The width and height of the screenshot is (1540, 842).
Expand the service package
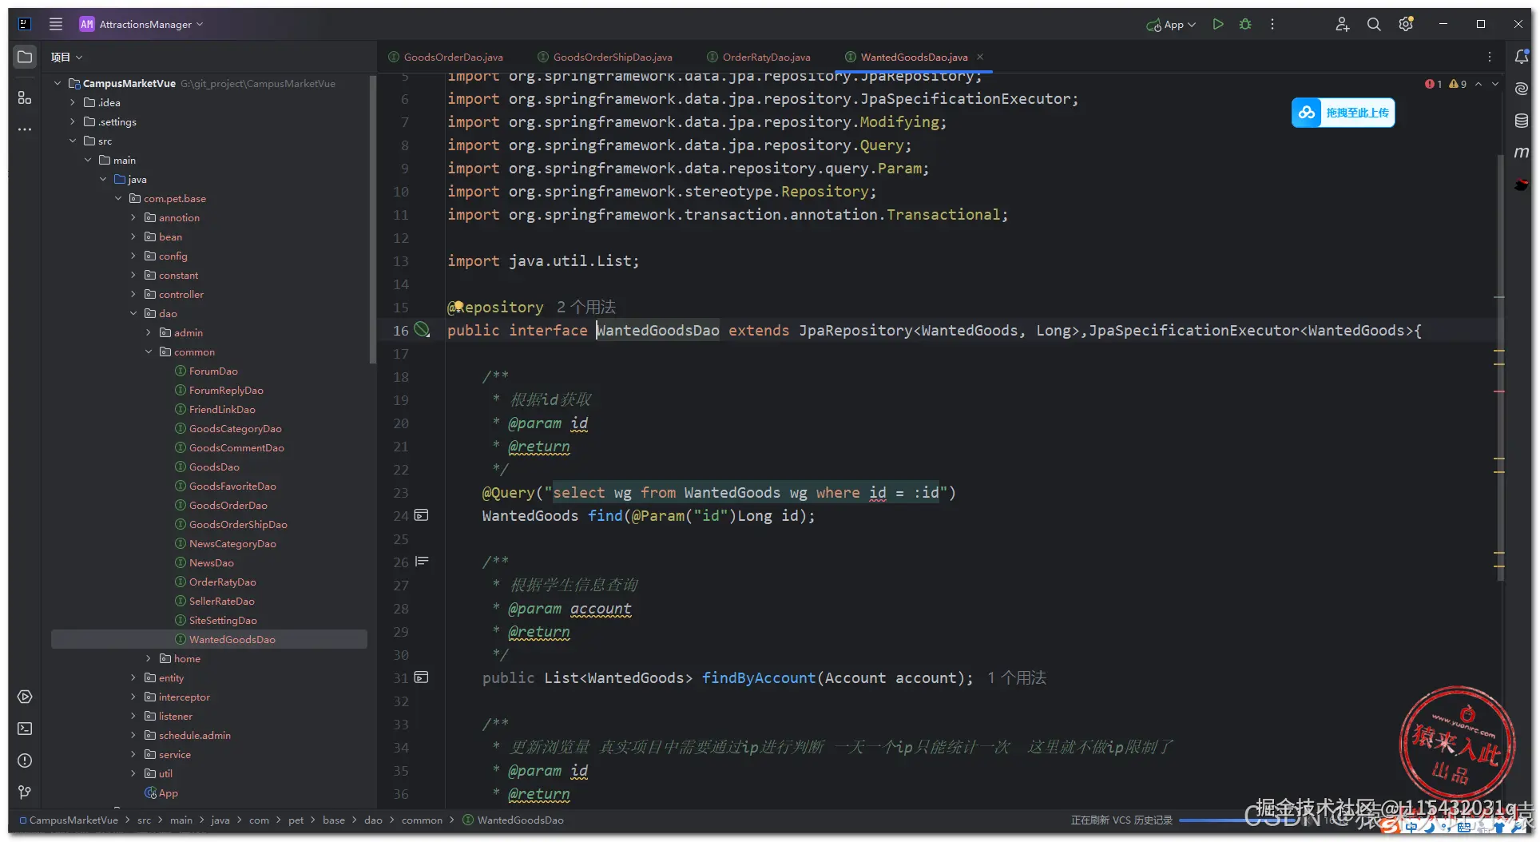133,754
